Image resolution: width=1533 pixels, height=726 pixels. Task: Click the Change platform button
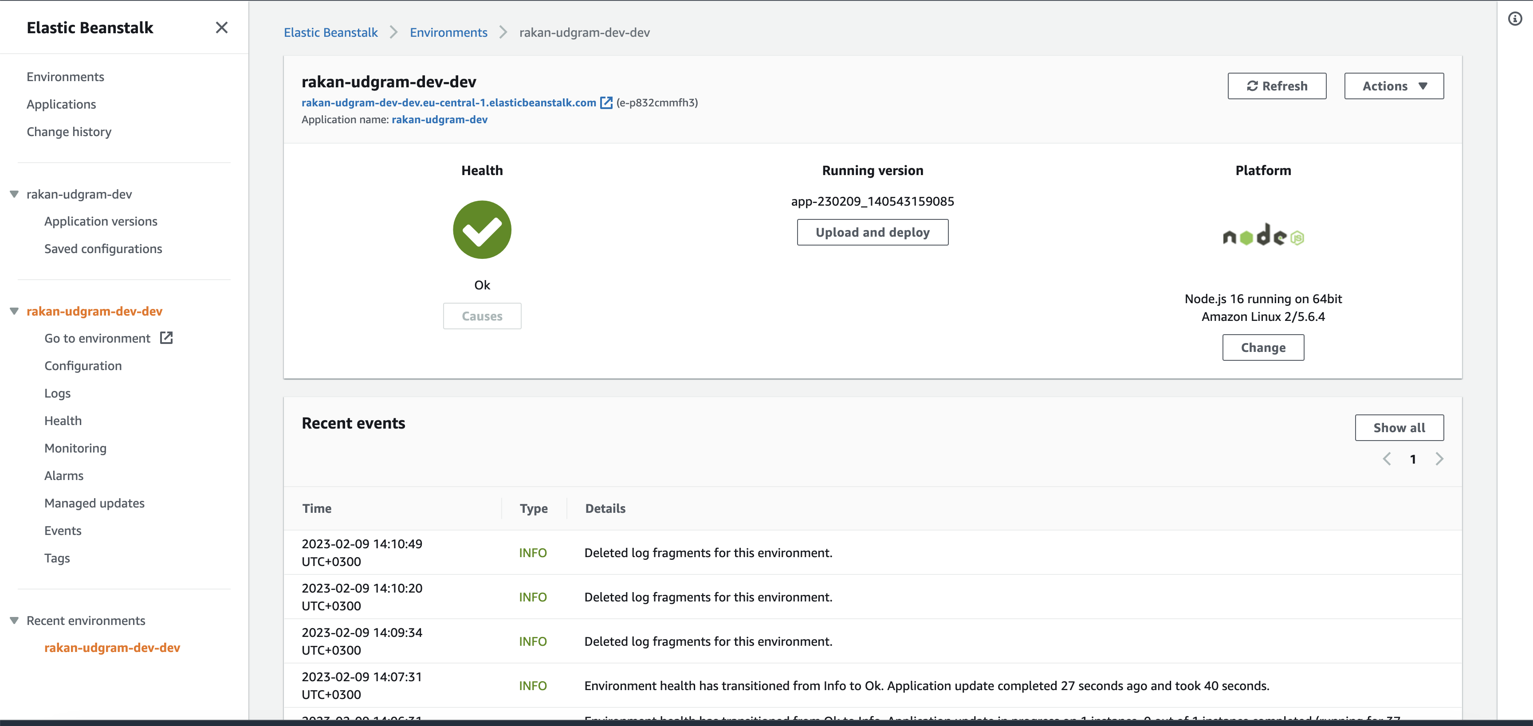[1263, 348]
